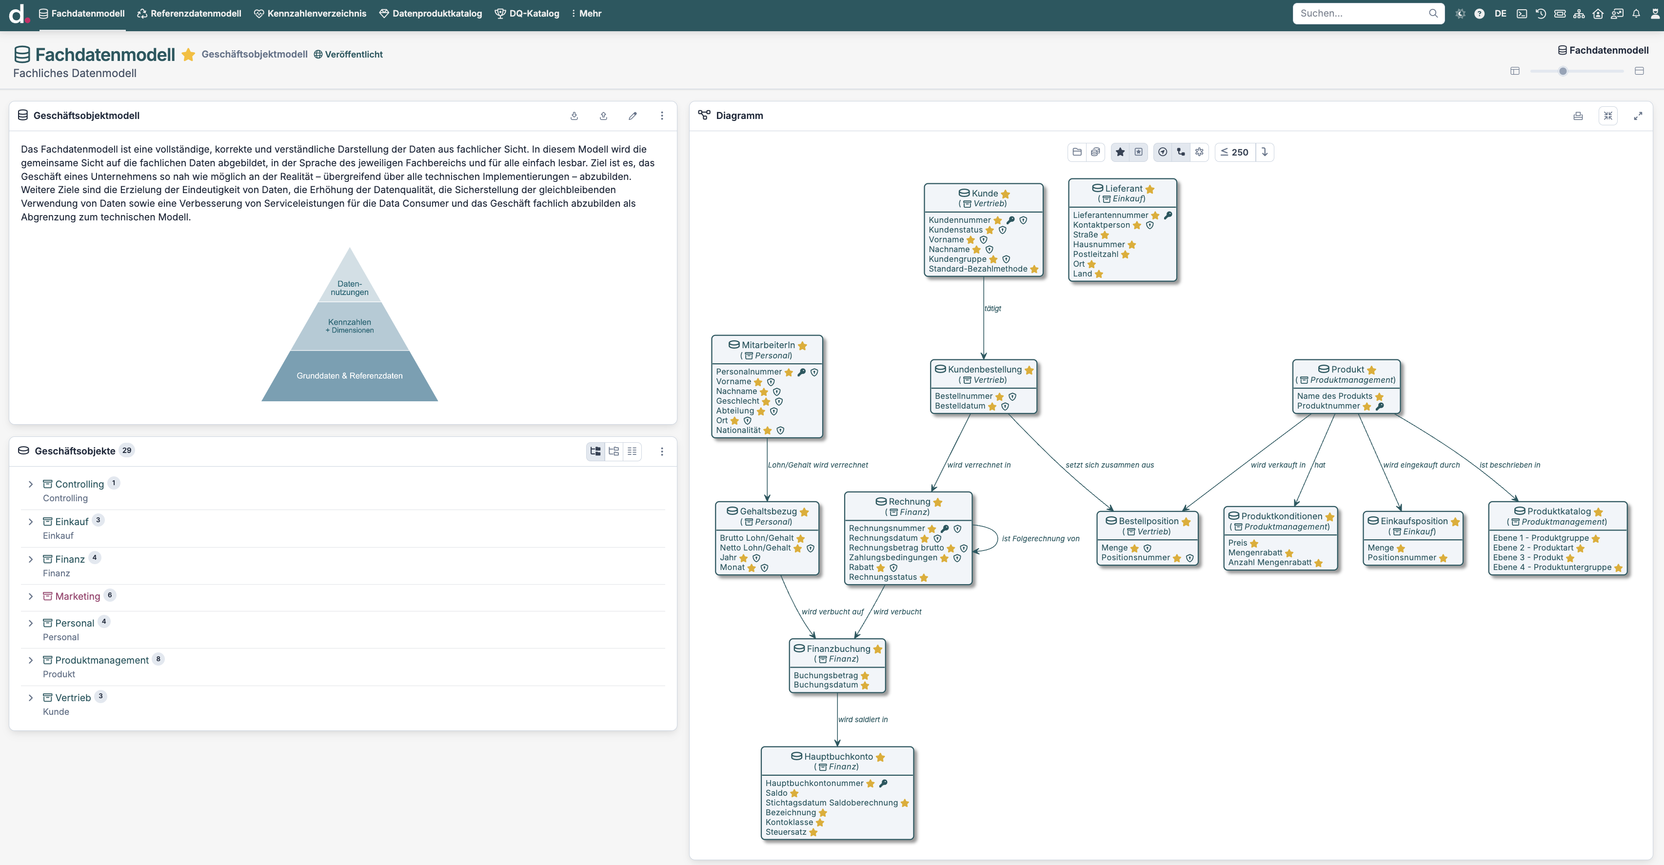1664x865 pixels.
Task: Click the dark/light theme toggle icon
Action: click(x=1460, y=14)
